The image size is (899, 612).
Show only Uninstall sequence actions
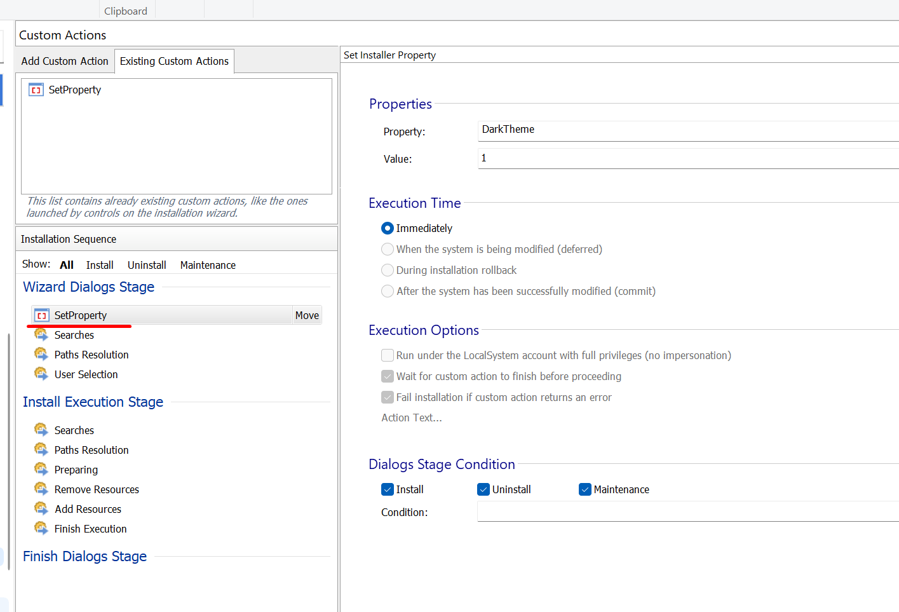click(x=147, y=265)
